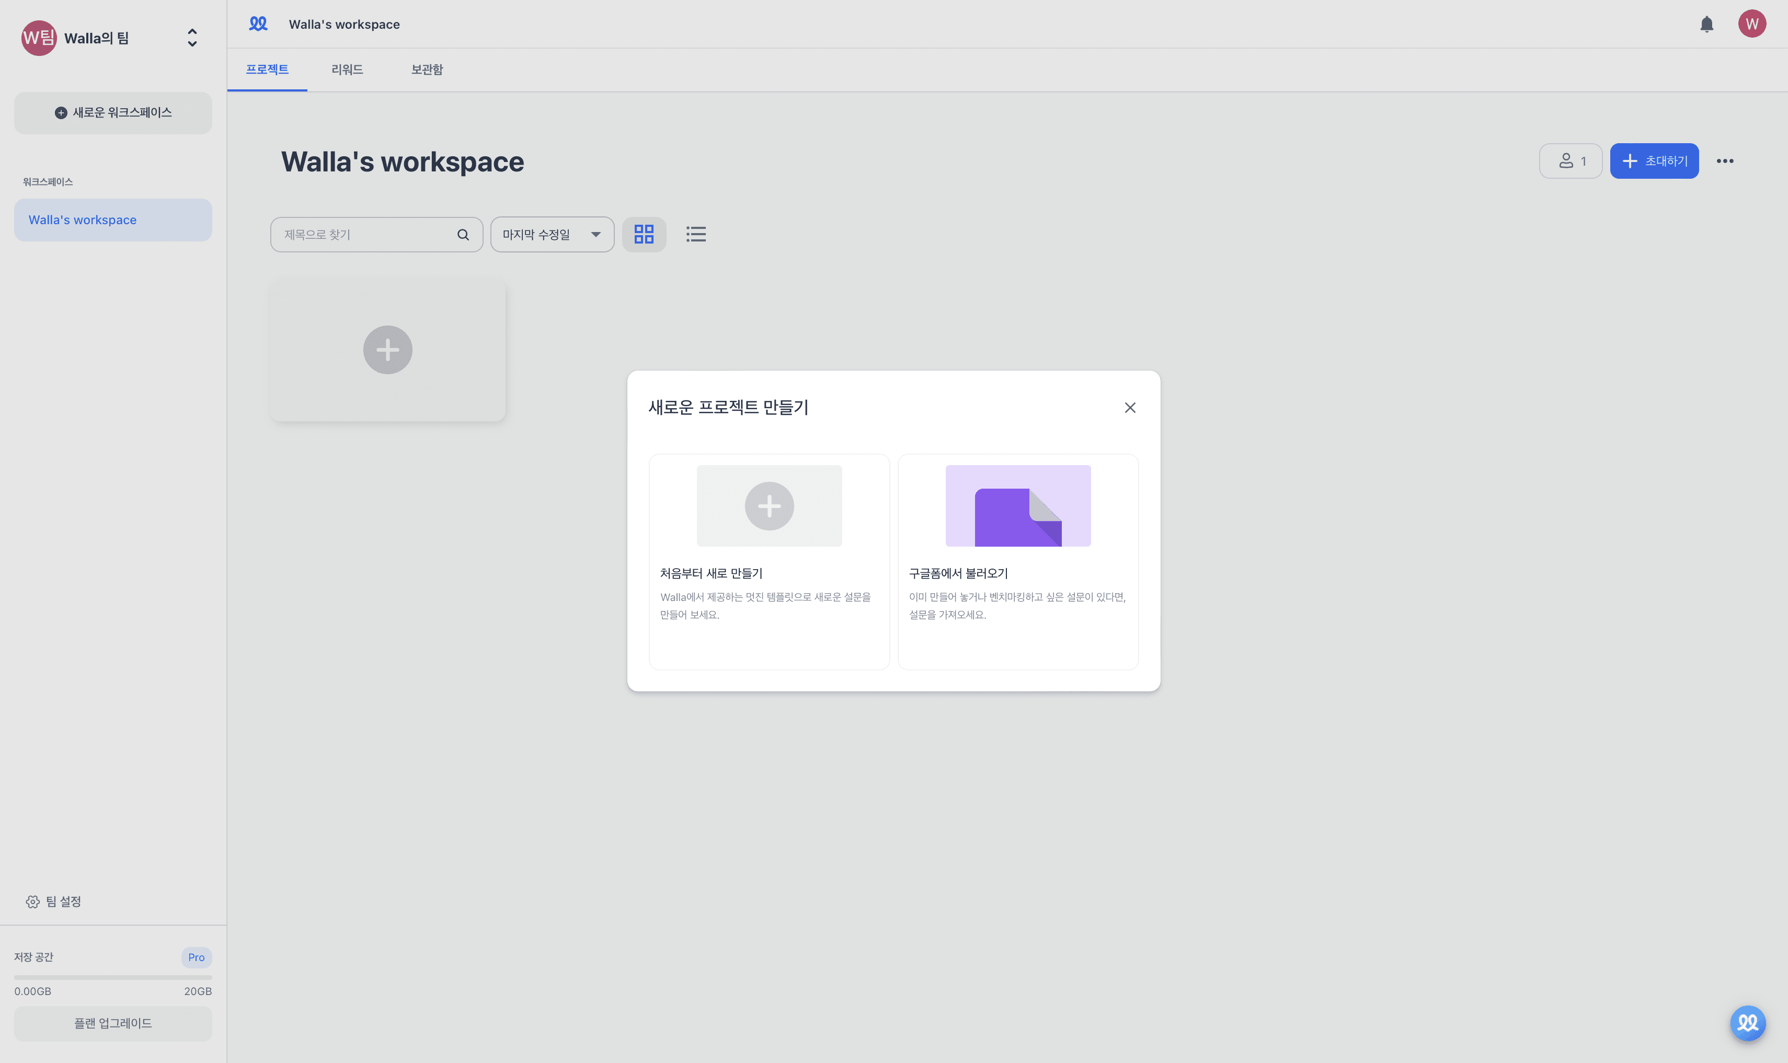1788x1063 pixels.
Task: Open the notifications bell
Action: tap(1706, 25)
